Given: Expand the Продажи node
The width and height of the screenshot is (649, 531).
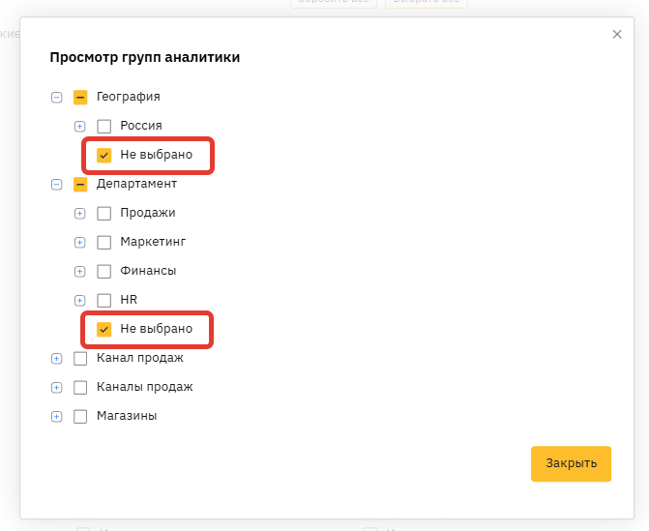Looking at the screenshot, I should pos(80,213).
